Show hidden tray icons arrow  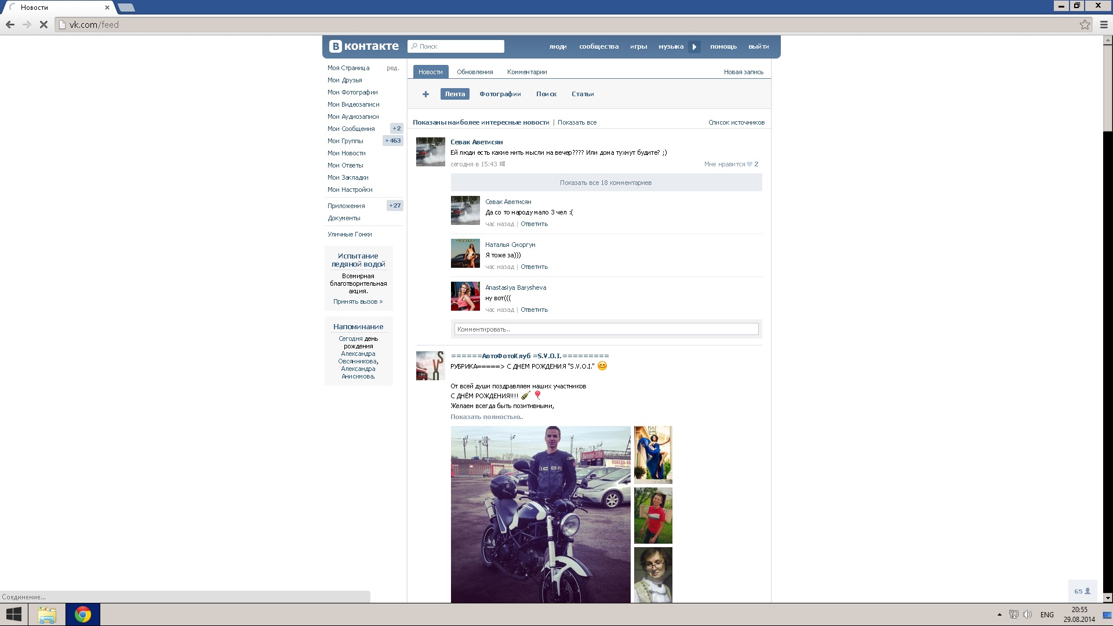[999, 614]
